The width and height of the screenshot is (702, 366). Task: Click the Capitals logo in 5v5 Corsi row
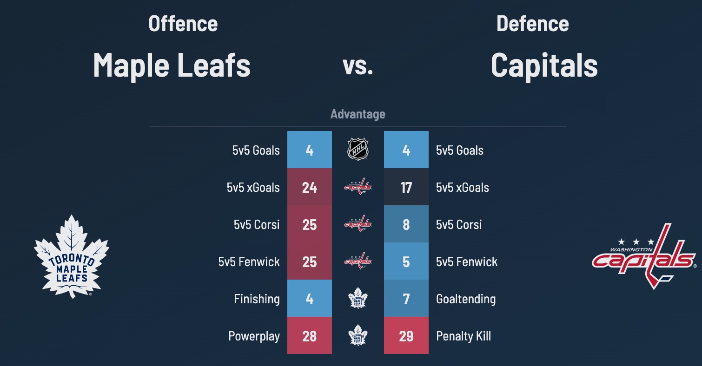pyautogui.click(x=358, y=224)
